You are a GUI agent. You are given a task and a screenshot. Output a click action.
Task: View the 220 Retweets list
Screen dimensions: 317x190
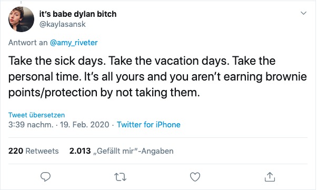[34, 151]
